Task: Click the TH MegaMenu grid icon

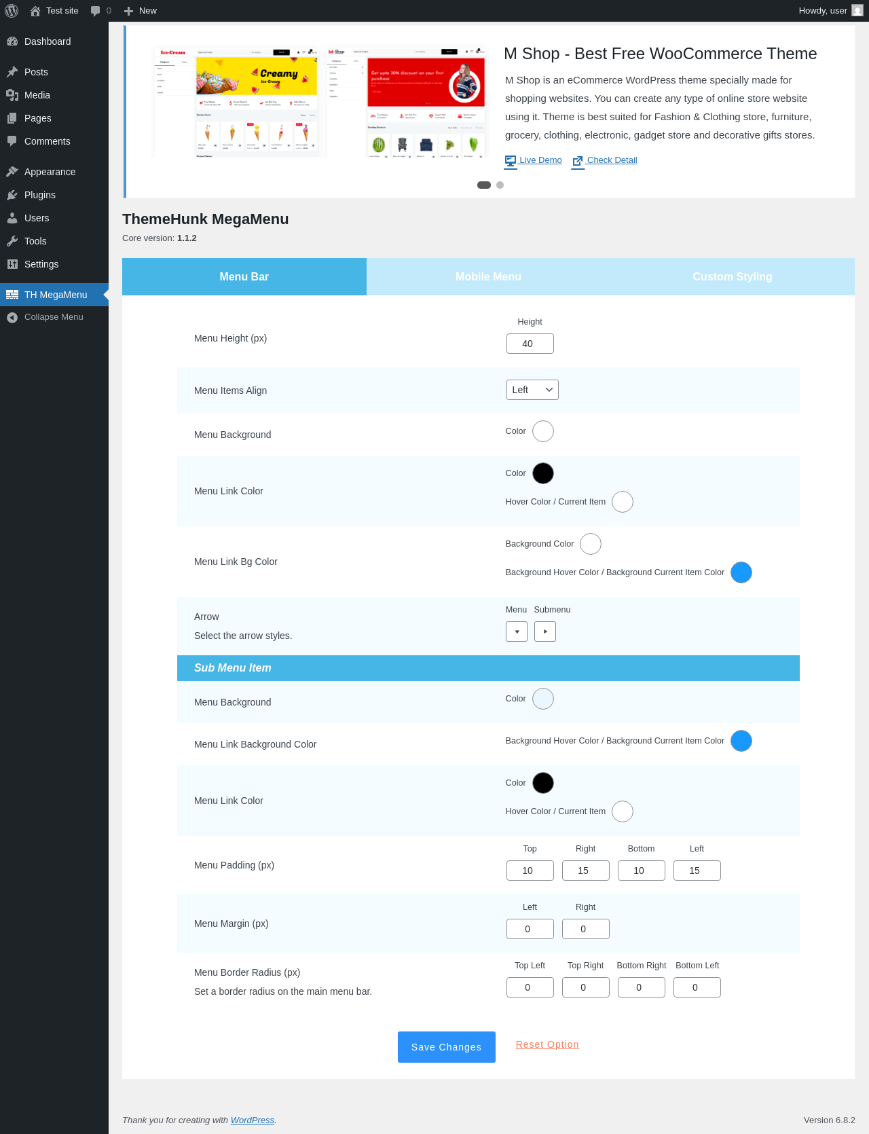Action: [12, 295]
